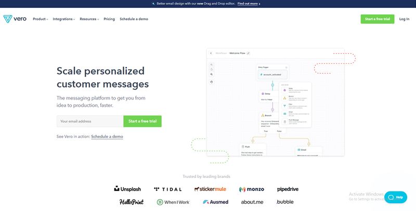Select the hand pan tool in workflow canvas
Viewport: 416px width, 211px height.
click(x=212, y=82)
